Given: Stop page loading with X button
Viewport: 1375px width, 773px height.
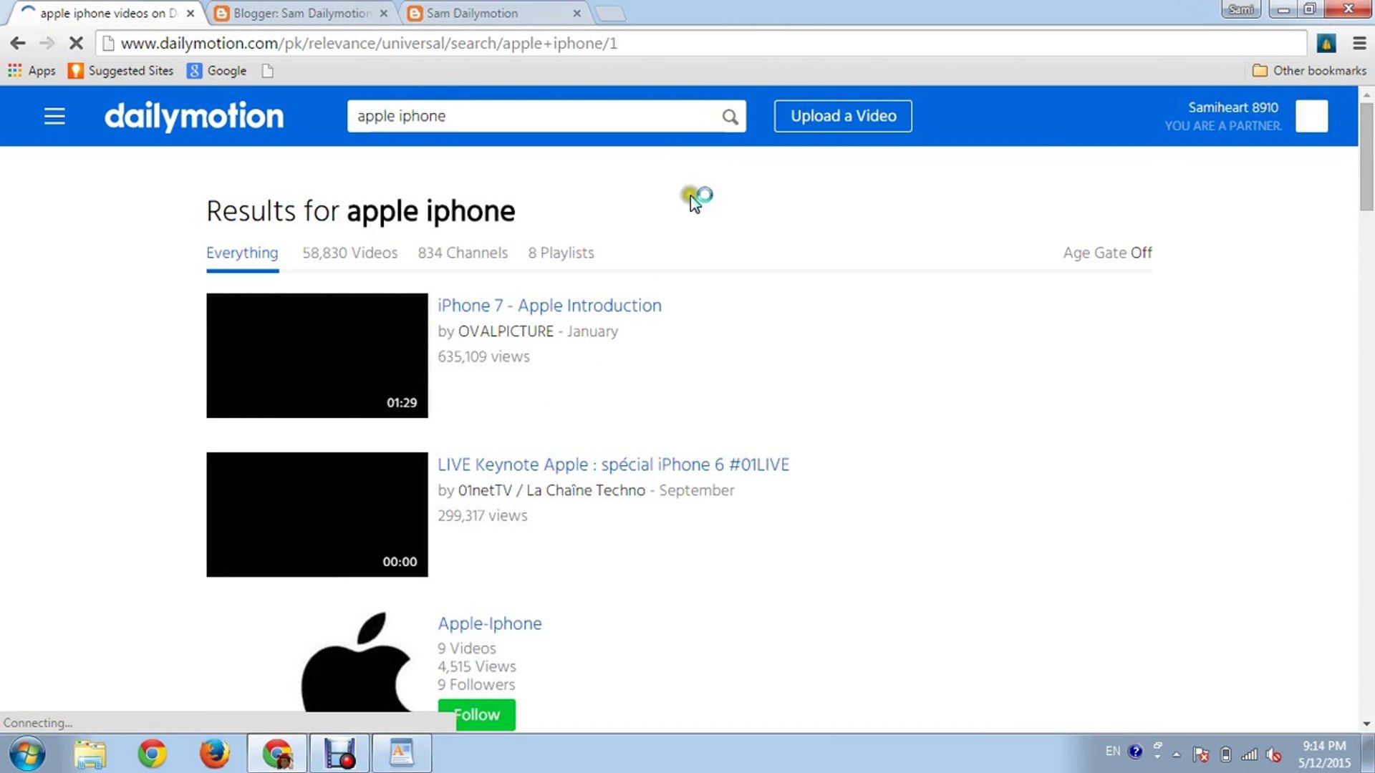Looking at the screenshot, I should 76,43.
